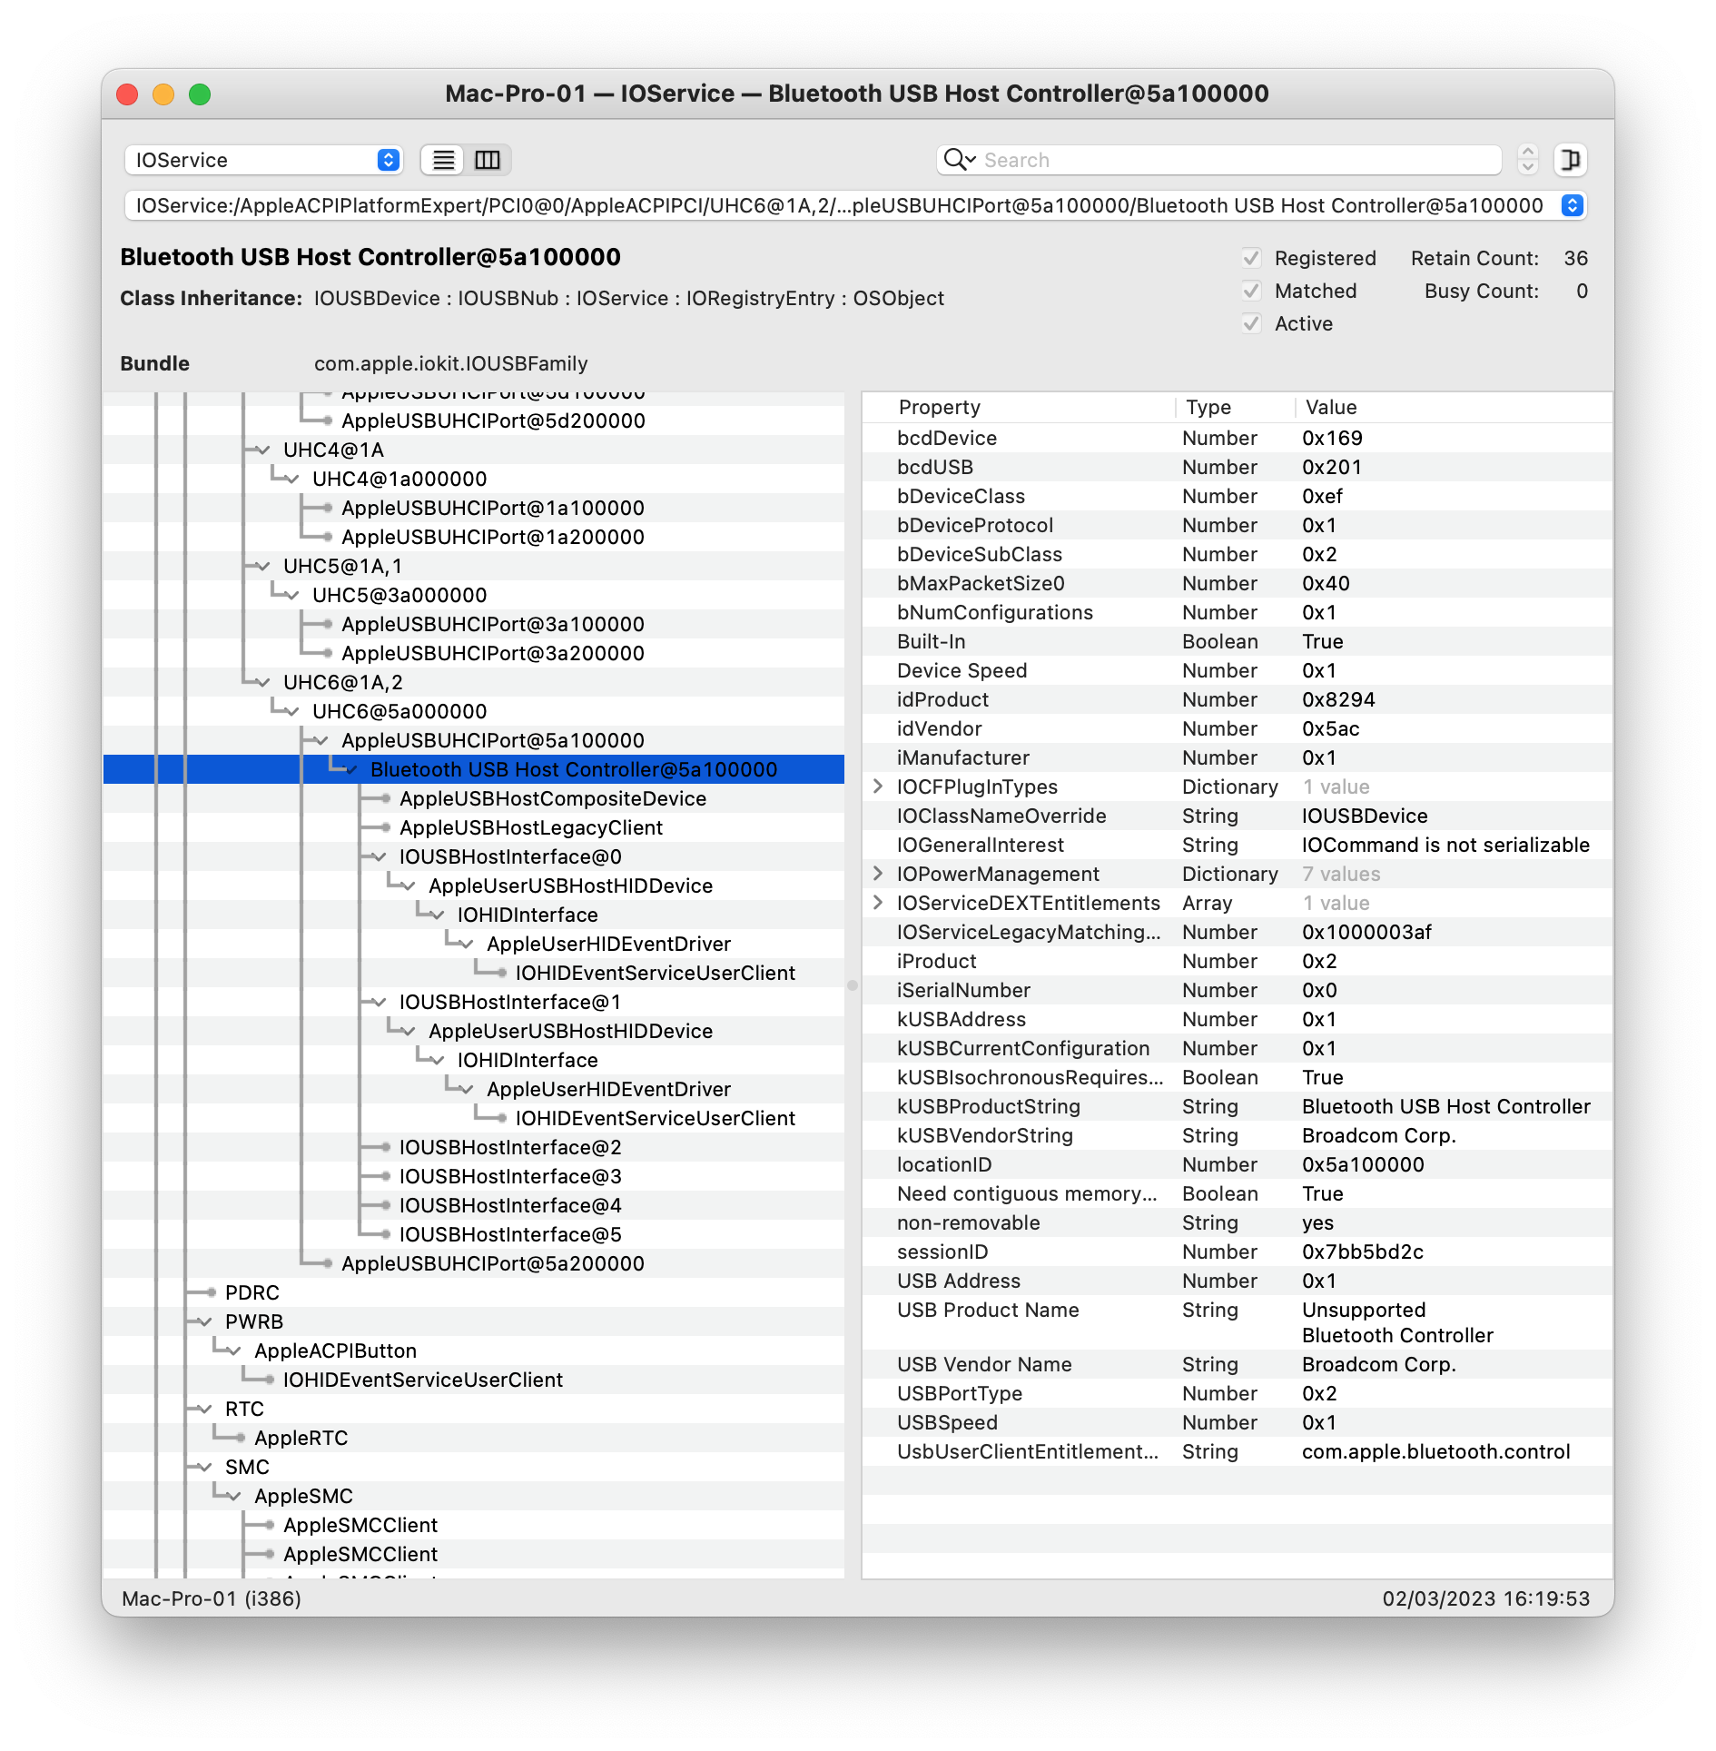Select IOUSBHostInterface@2 in the tree
Image resolution: width=1716 pixels, height=1751 pixels.
[x=510, y=1148]
